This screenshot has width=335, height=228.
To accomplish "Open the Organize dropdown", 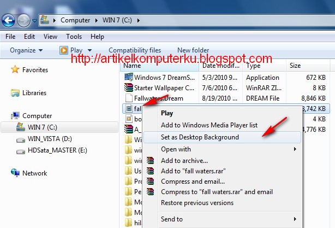I will click(26, 50).
